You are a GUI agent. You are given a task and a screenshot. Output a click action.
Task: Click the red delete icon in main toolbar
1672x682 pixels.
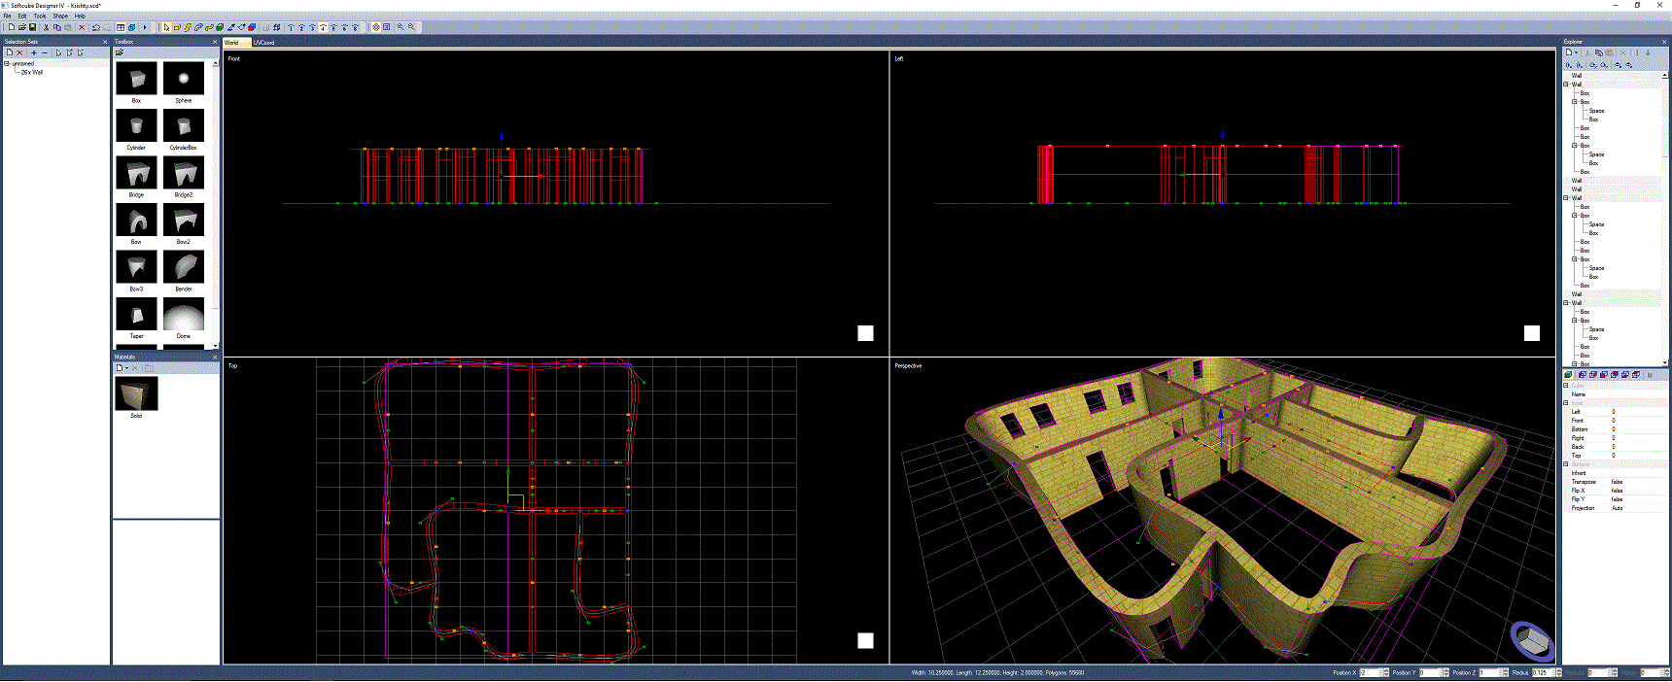[x=82, y=27]
